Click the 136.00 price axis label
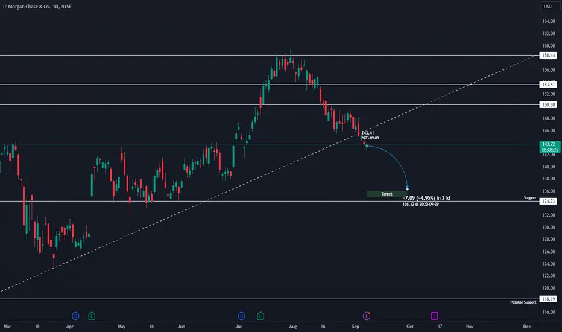The width and height of the screenshot is (562, 332). point(548,191)
